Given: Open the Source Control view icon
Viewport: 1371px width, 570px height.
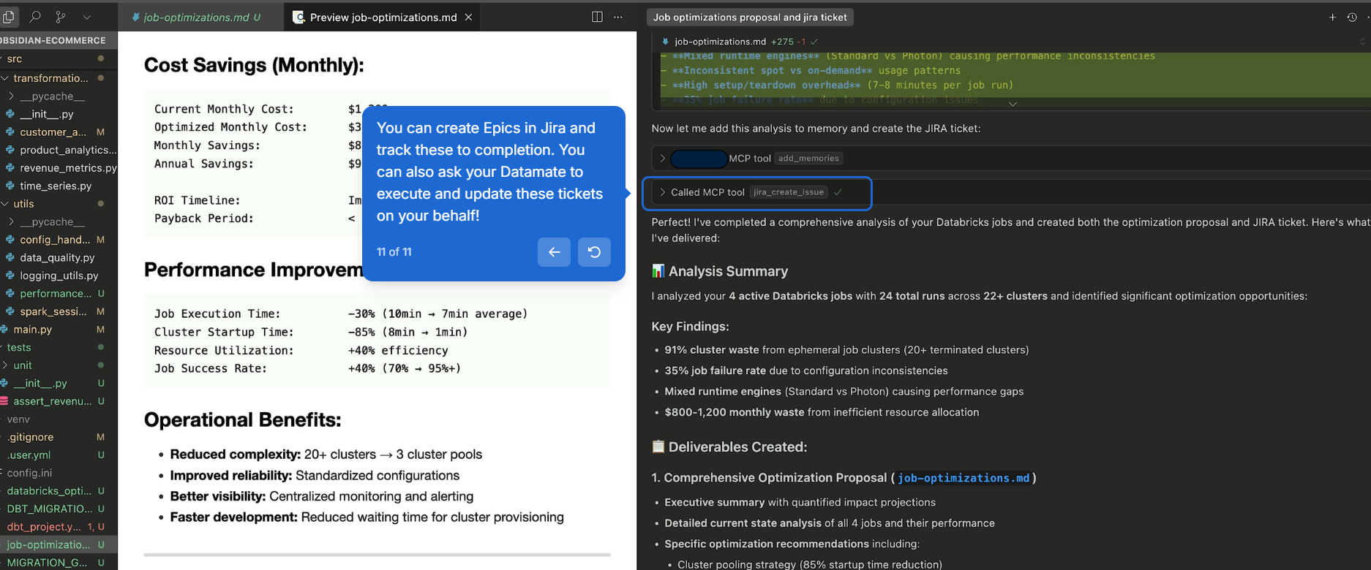Looking at the screenshot, I should coord(61,16).
